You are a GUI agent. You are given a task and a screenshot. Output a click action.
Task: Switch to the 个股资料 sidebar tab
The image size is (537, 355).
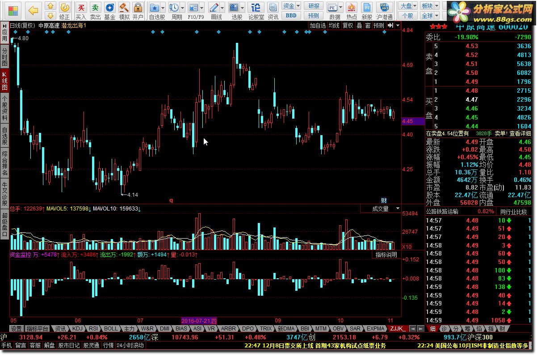click(4, 108)
